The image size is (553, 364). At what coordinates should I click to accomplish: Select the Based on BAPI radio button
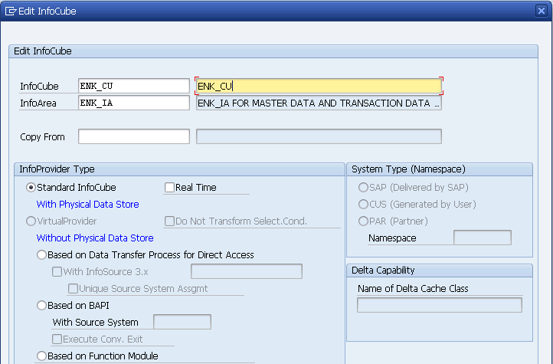(41, 306)
